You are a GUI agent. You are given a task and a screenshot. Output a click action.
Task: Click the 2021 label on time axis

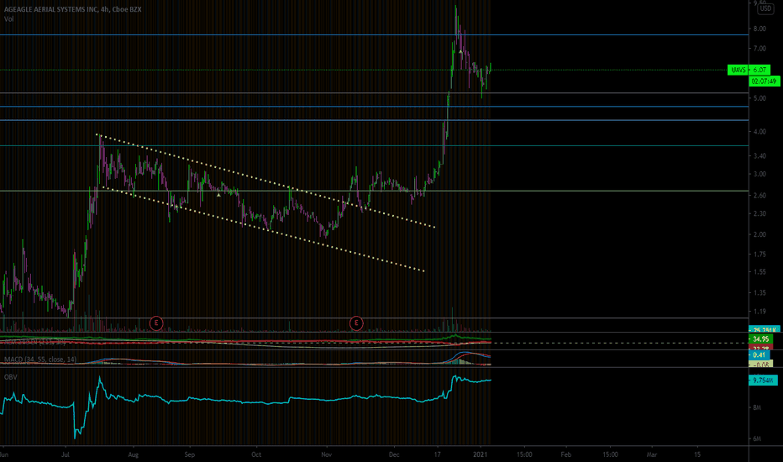pos(480,454)
